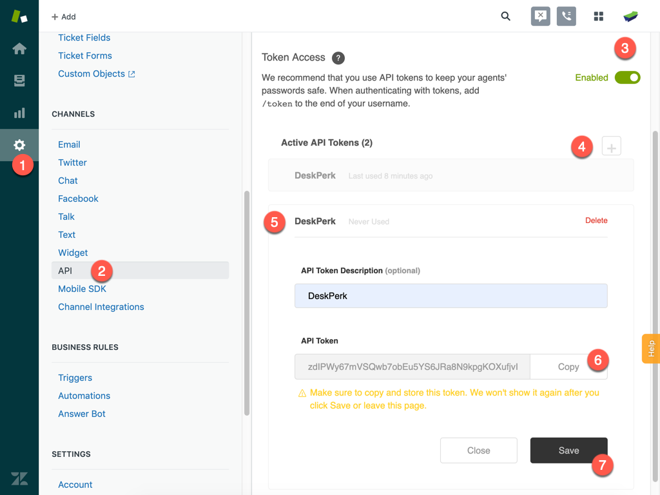The image size is (660, 495).
Task: Open the Reporting bar chart icon
Action: click(x=19, y=113)
